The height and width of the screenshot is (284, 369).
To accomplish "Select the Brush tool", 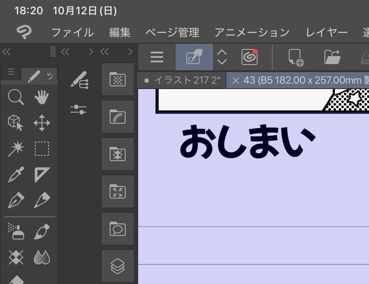I will pyautogui.click(x=42, y=231).
